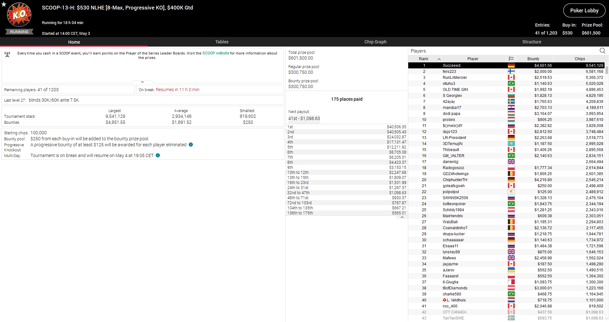Select player roo_400
The height and width of the screenshot is (322, 609).
pyautogui.click(x=506, y=306)
